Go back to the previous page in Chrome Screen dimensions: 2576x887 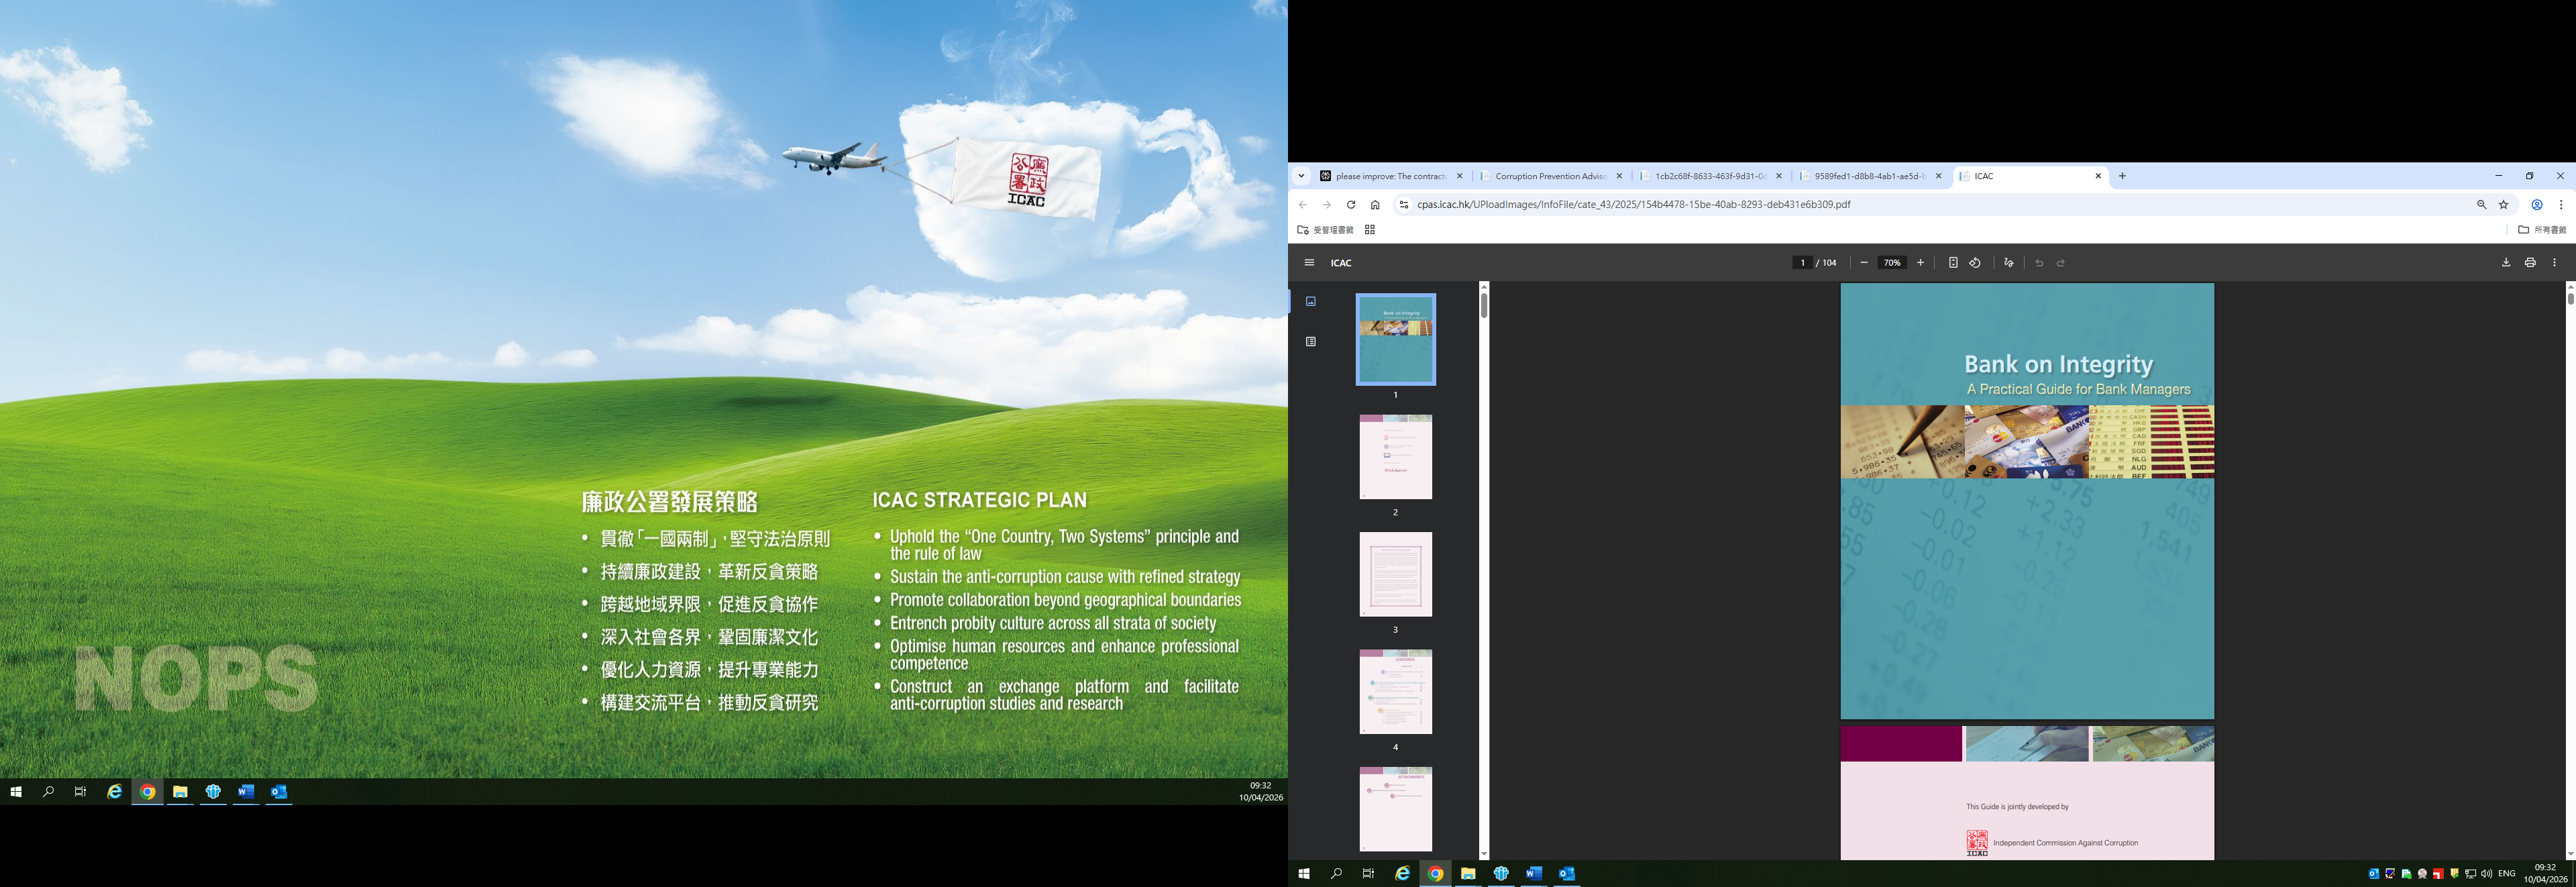click(x=1303, y=205)
